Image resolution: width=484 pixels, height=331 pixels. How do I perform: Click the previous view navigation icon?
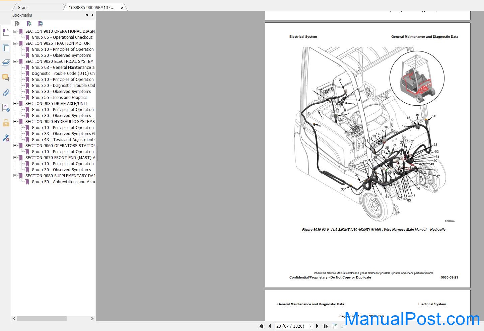[335, 326]
